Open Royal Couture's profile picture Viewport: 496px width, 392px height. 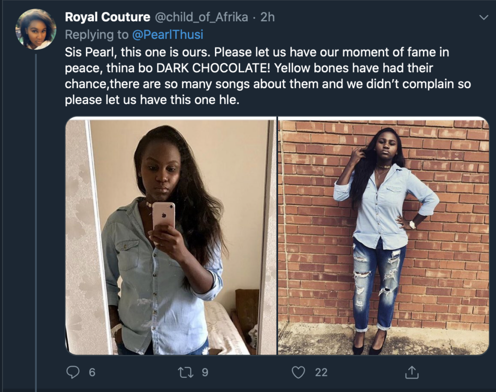tap(36, 29)
